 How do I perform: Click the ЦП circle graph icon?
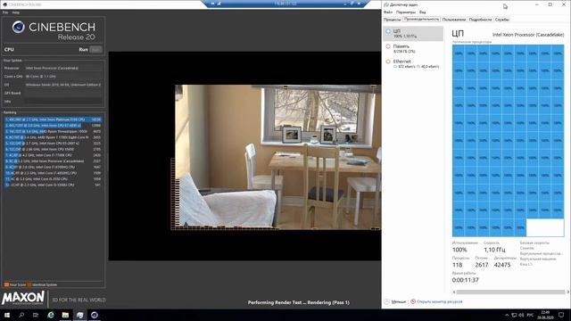388,31
